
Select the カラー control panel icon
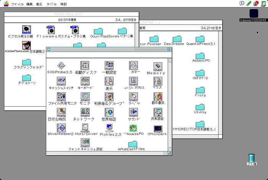click(x=134, y=66)
